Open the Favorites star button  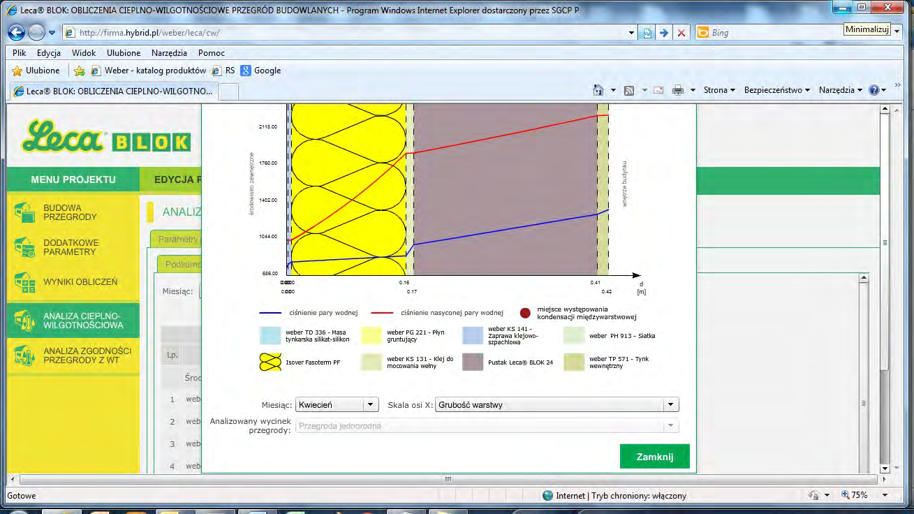click(x=36, y=71)
